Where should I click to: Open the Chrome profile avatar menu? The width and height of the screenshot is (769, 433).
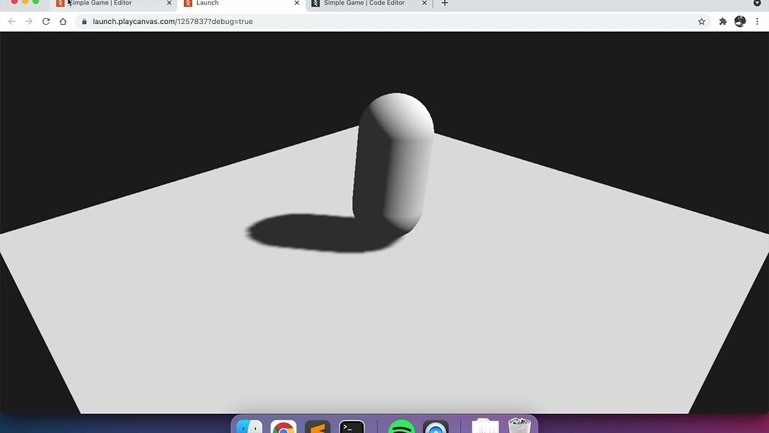point(741,22)
